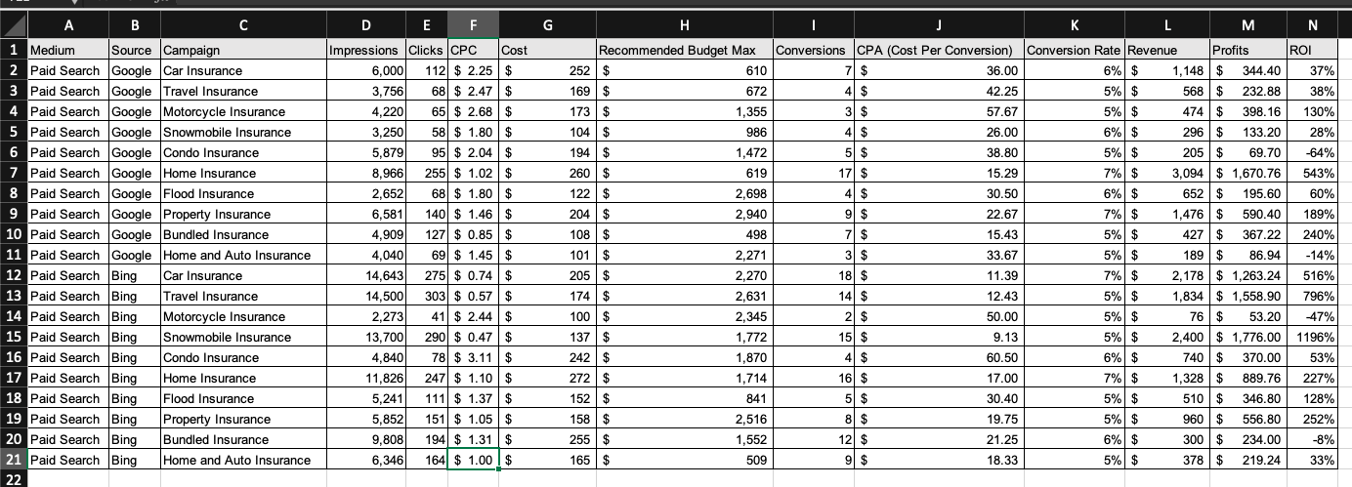Click 'Paid Search' cell in row 2
Viewport: 1352px width, 487px height.
67,70
